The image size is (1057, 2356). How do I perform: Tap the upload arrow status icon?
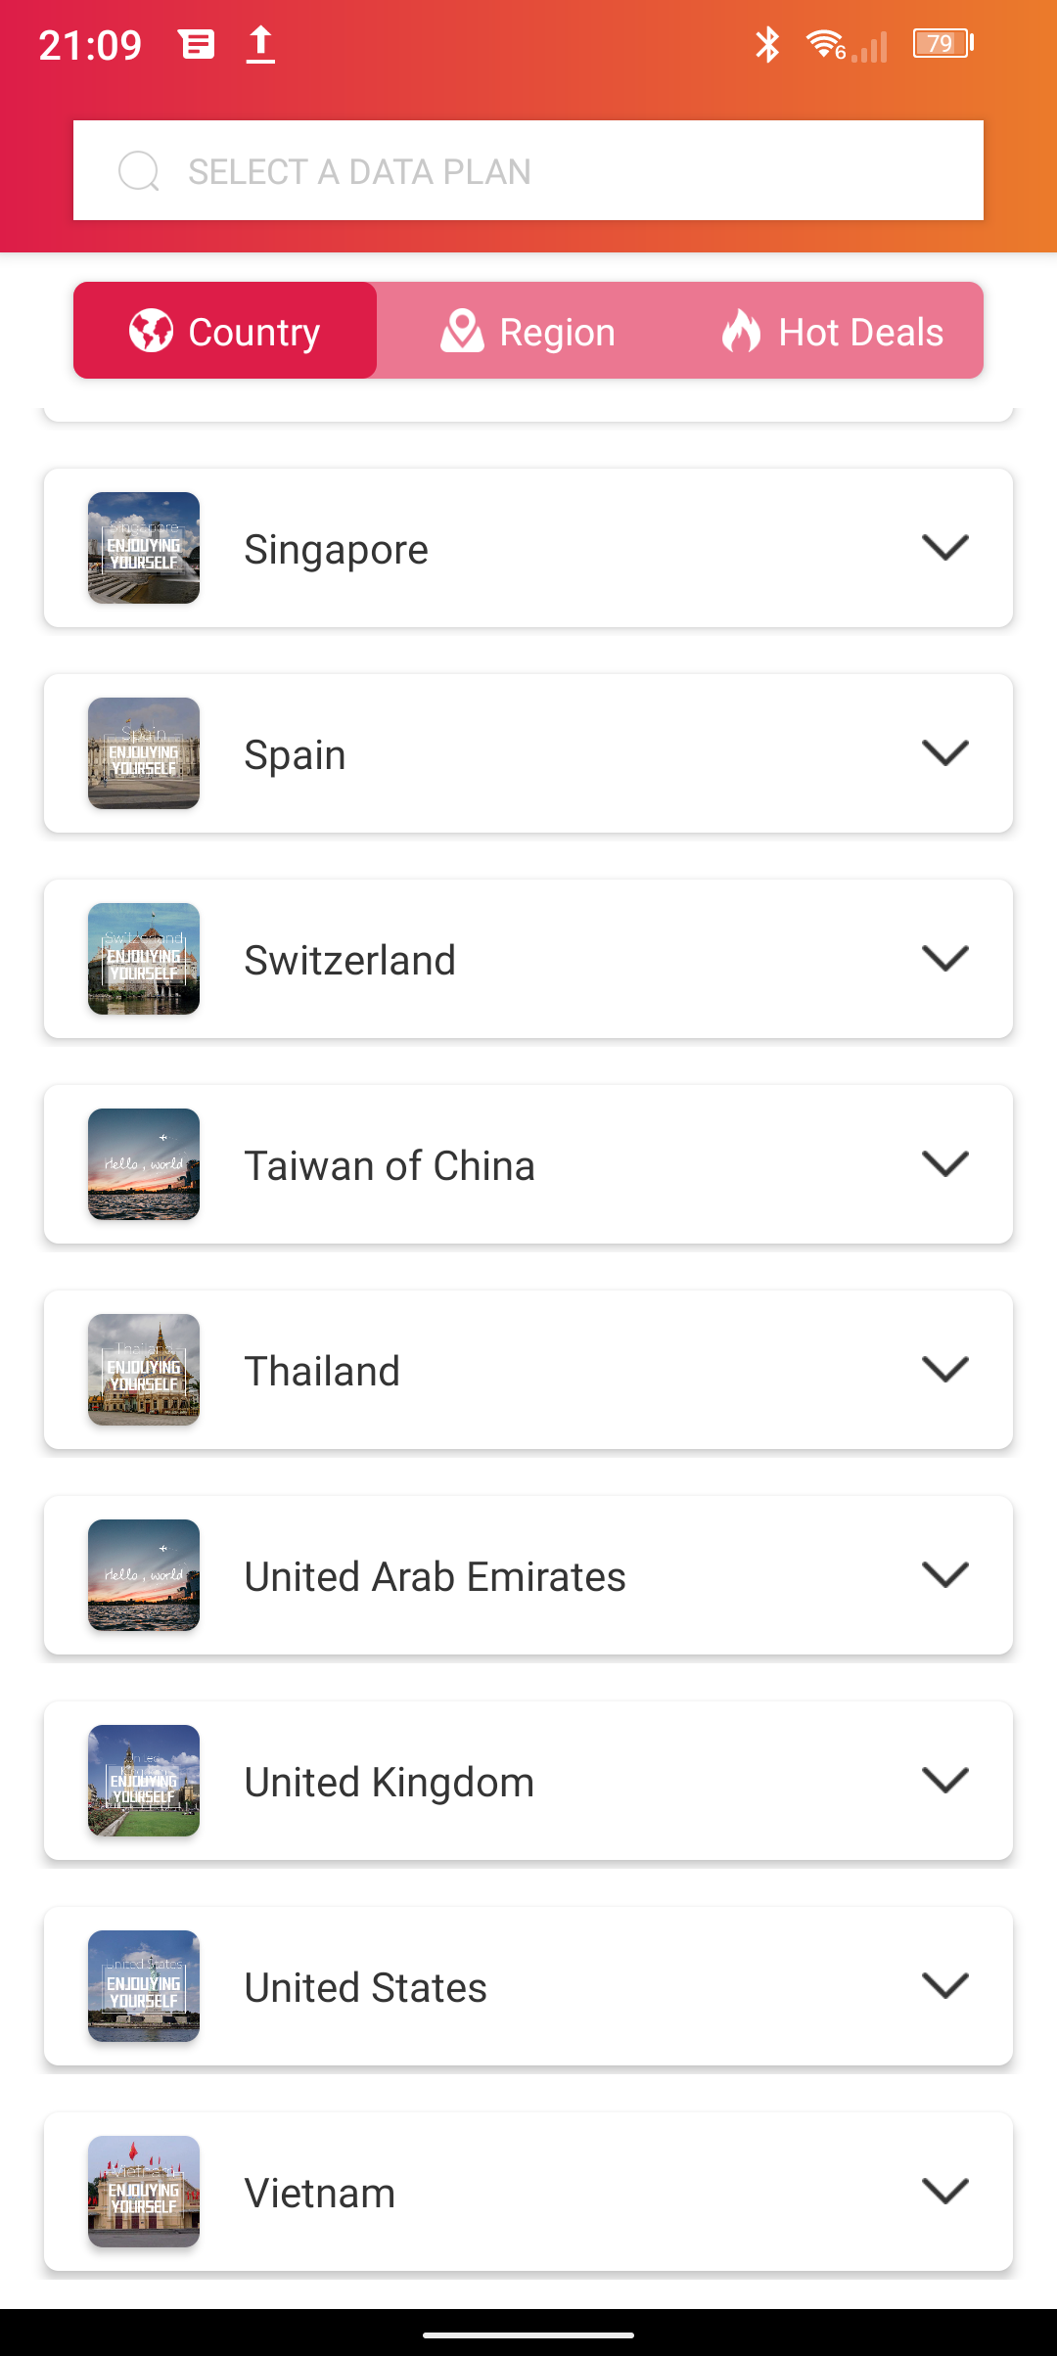point(260,44)
